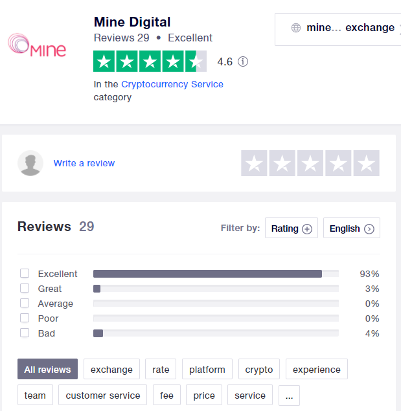Image resolution: width=401 pixels, height=411 pixels.
Task: Click the green 4.6 star rating image
Action: 150,61
